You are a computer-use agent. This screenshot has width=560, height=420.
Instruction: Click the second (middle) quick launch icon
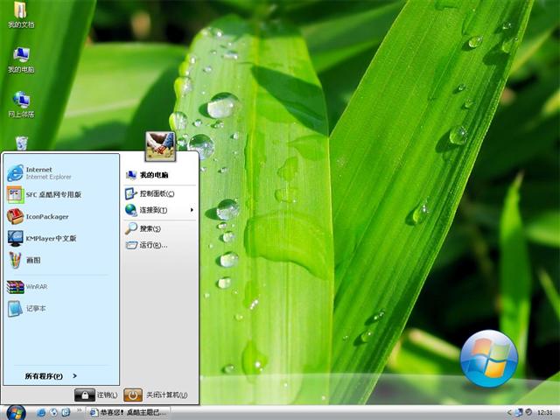53,412
